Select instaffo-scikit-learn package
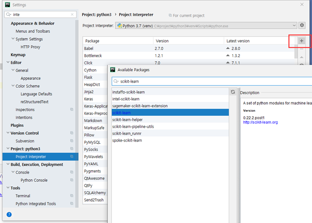This screenshot has height=223, width=312. click(170, 92)
